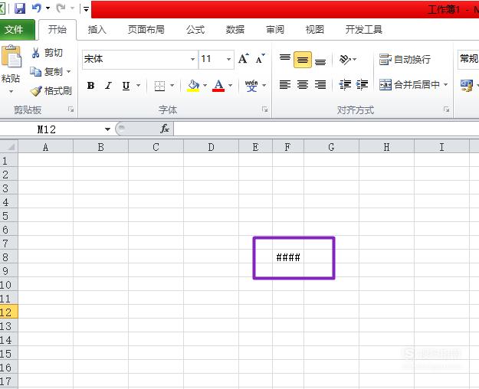Expand the borders dropdown arrow
The height and width of the screenshot is (389, 479).
[172, 86]
